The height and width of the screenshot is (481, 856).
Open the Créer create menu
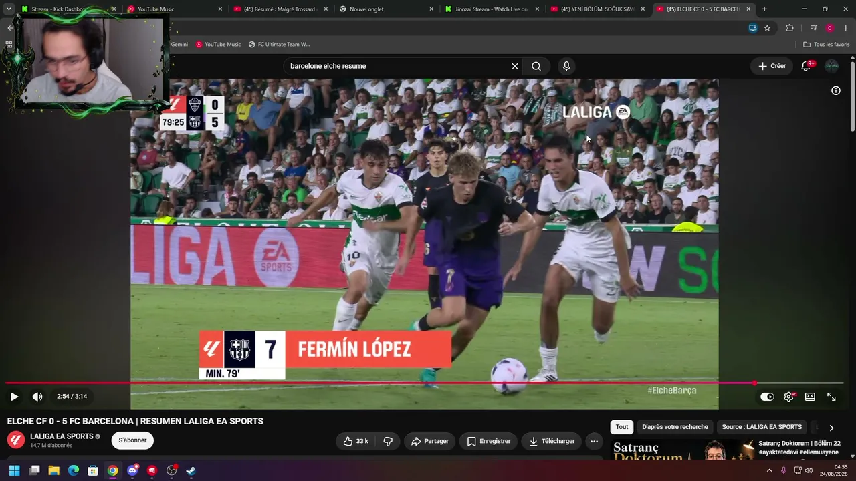(x=772, y=66)
